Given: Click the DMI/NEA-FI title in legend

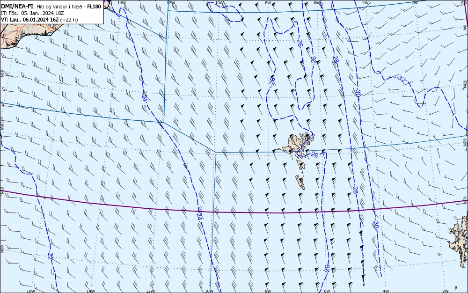Looking at the screenshot, I should [17, 6].
